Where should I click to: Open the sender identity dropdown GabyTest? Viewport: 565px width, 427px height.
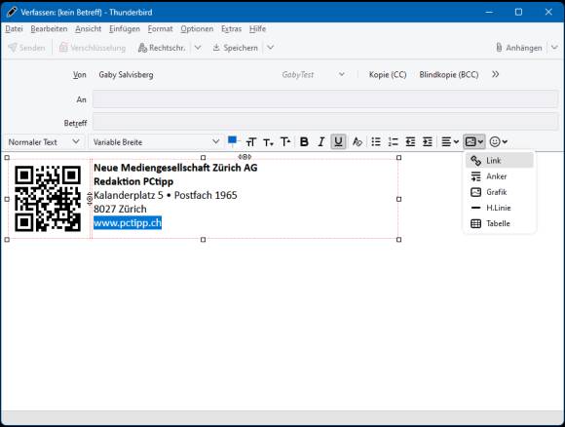pyautogui.click(x=313, y=75)
